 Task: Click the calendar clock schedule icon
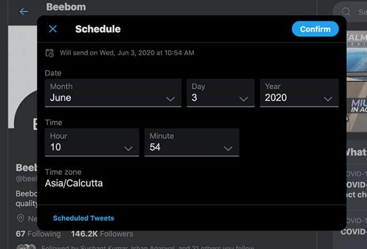(x=50, y=53)
